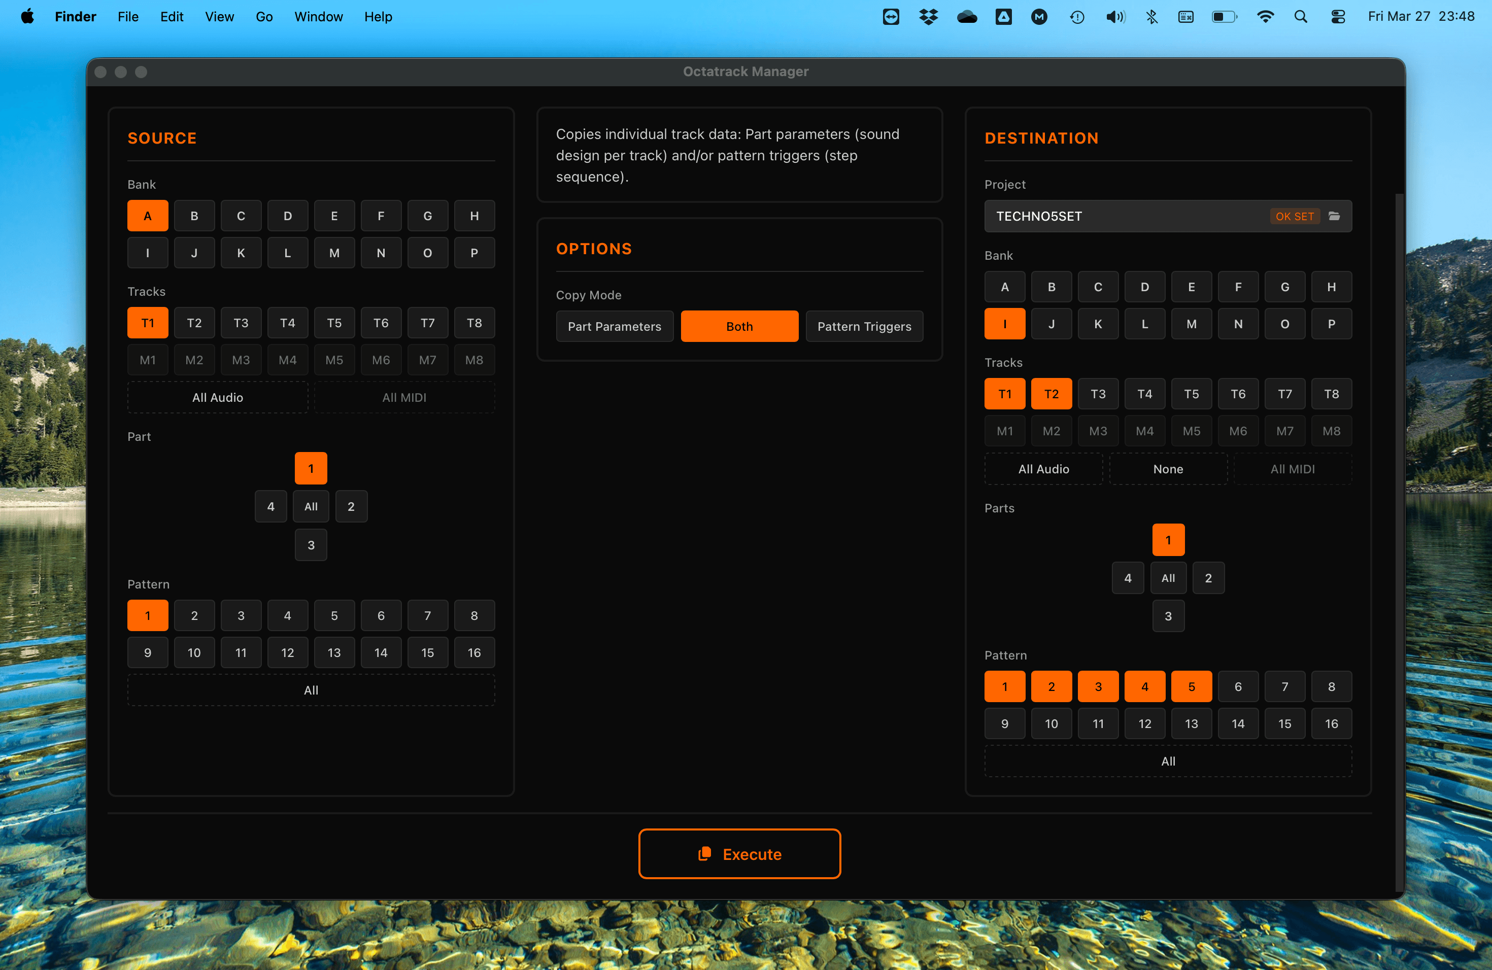Screen dimensions: 1492x970
Task: Select source bank B
Action: [x=194, y=216]
